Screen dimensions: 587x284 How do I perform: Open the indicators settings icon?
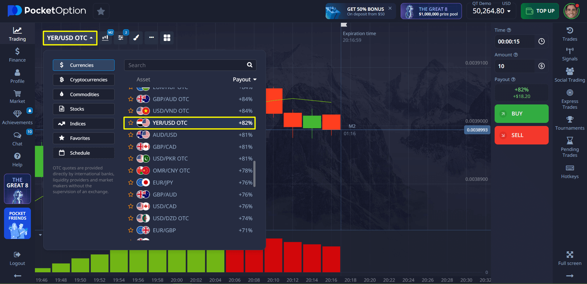coord(120,38)
